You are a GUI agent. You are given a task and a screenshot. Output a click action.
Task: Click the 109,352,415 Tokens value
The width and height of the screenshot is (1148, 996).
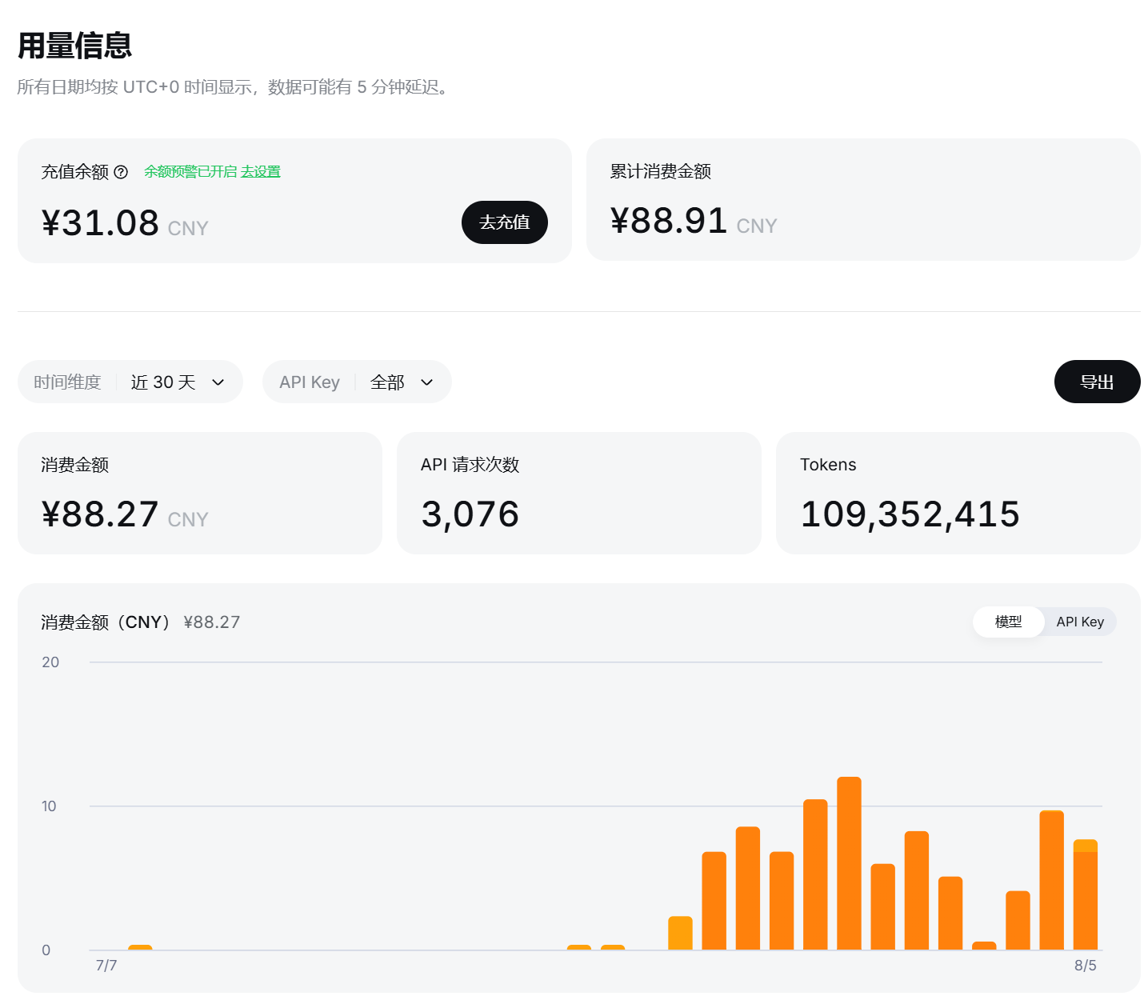[910, 514]
